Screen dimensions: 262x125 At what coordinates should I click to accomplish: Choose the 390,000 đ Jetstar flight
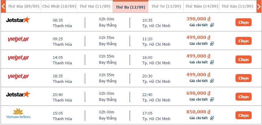coord(243,22)
